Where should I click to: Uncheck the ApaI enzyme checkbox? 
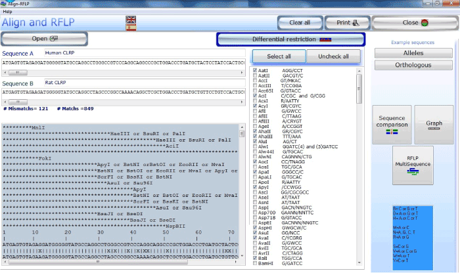tap(255, 171)
